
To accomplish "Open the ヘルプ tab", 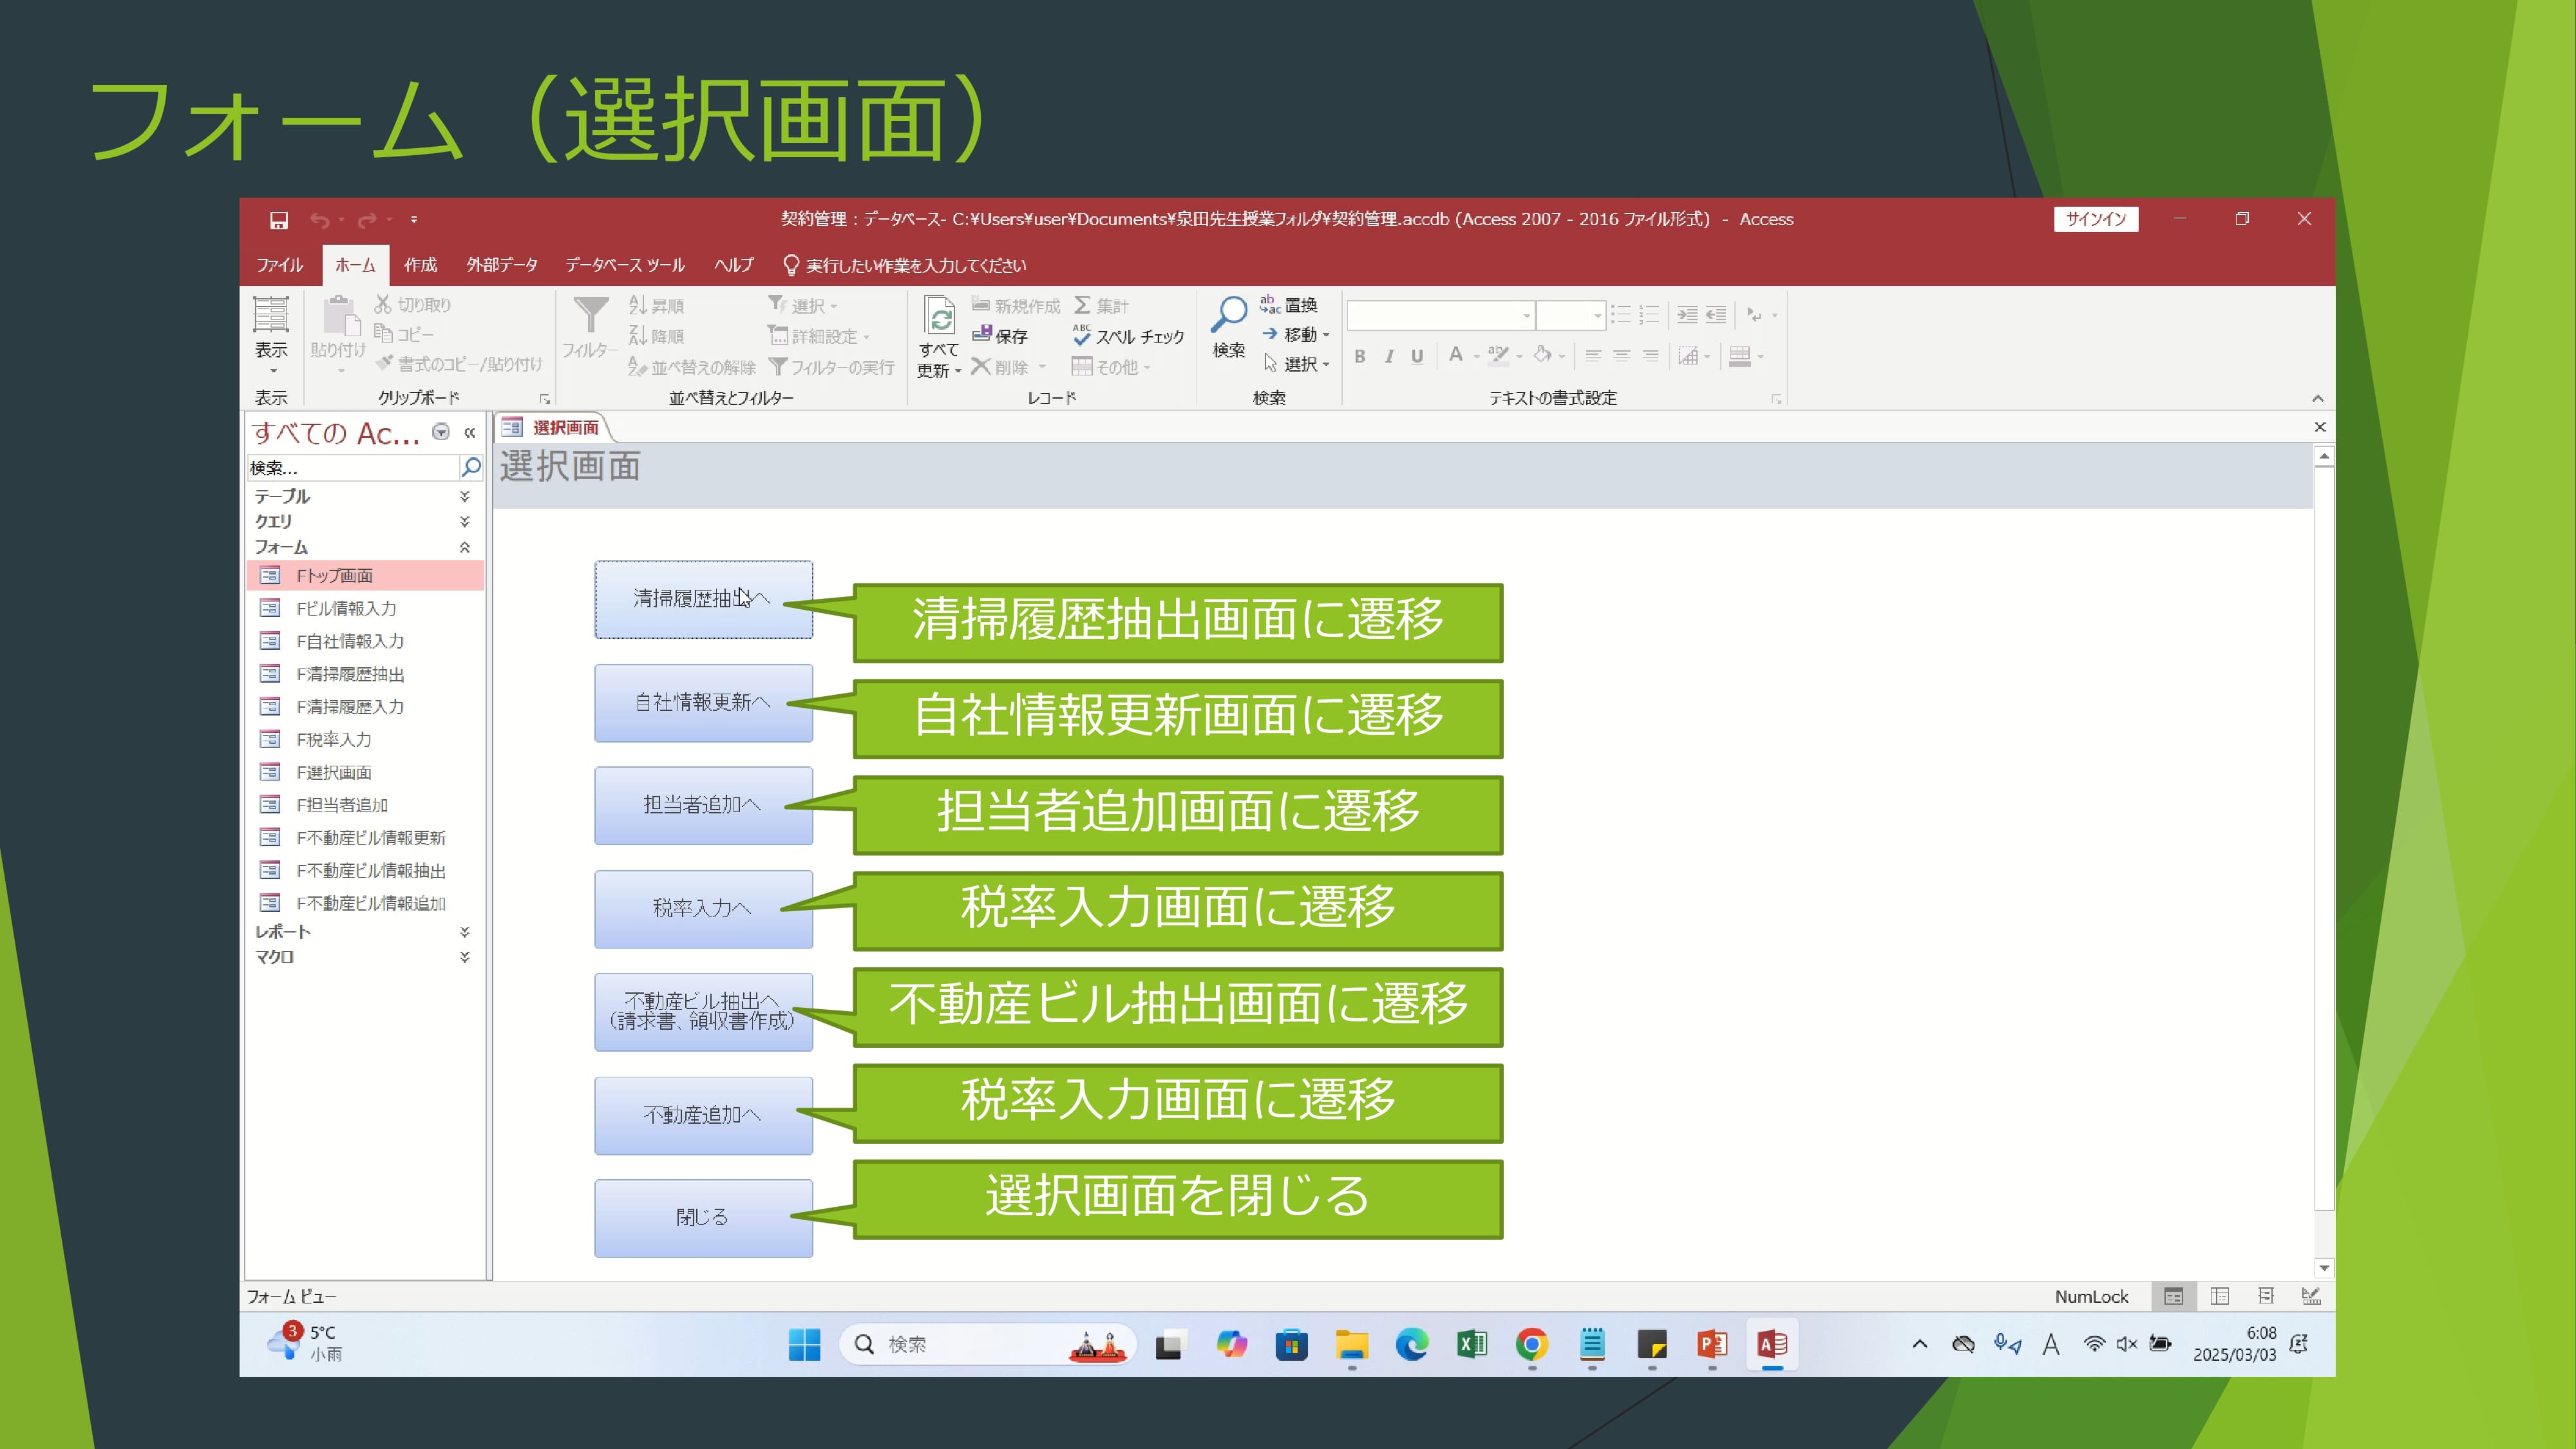I will pos(733,265).
